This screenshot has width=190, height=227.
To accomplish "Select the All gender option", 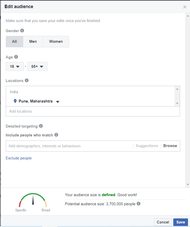I will click(x=14, y=42).
